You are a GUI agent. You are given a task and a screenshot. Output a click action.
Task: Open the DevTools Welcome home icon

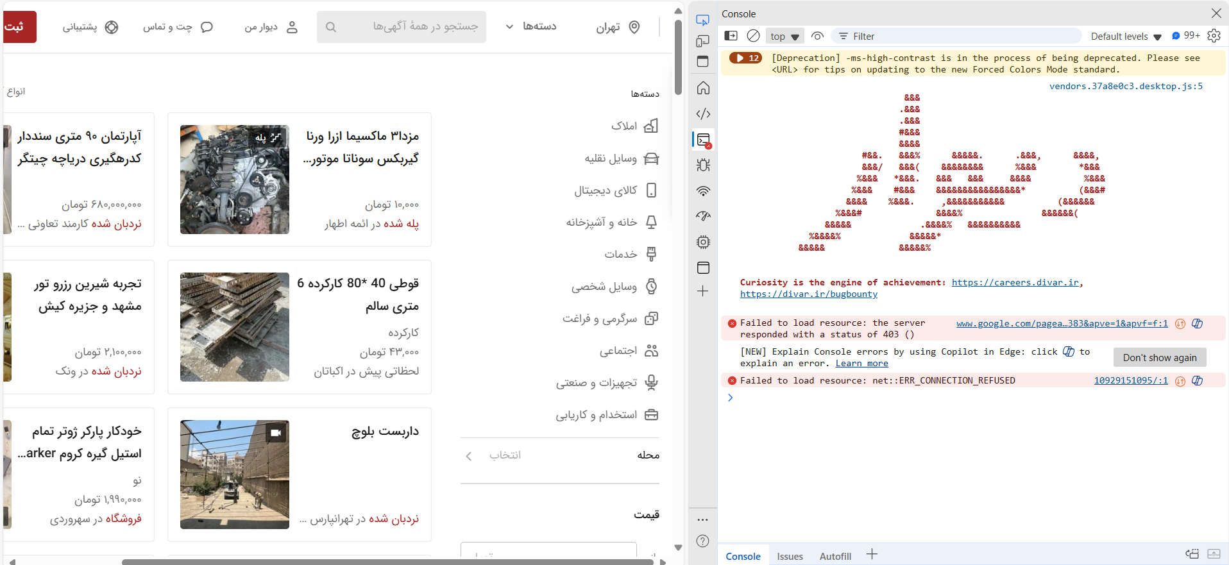703,88
